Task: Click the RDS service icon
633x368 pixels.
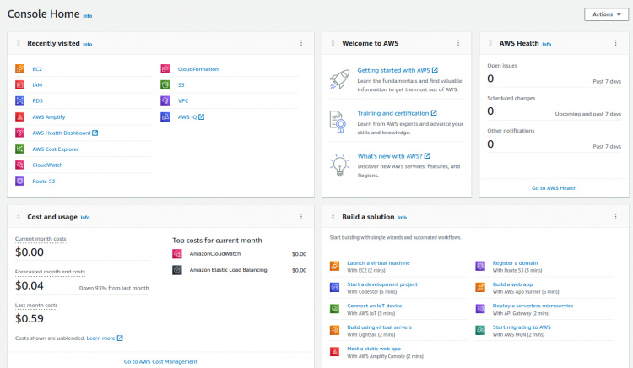Action: click(20, 101)
